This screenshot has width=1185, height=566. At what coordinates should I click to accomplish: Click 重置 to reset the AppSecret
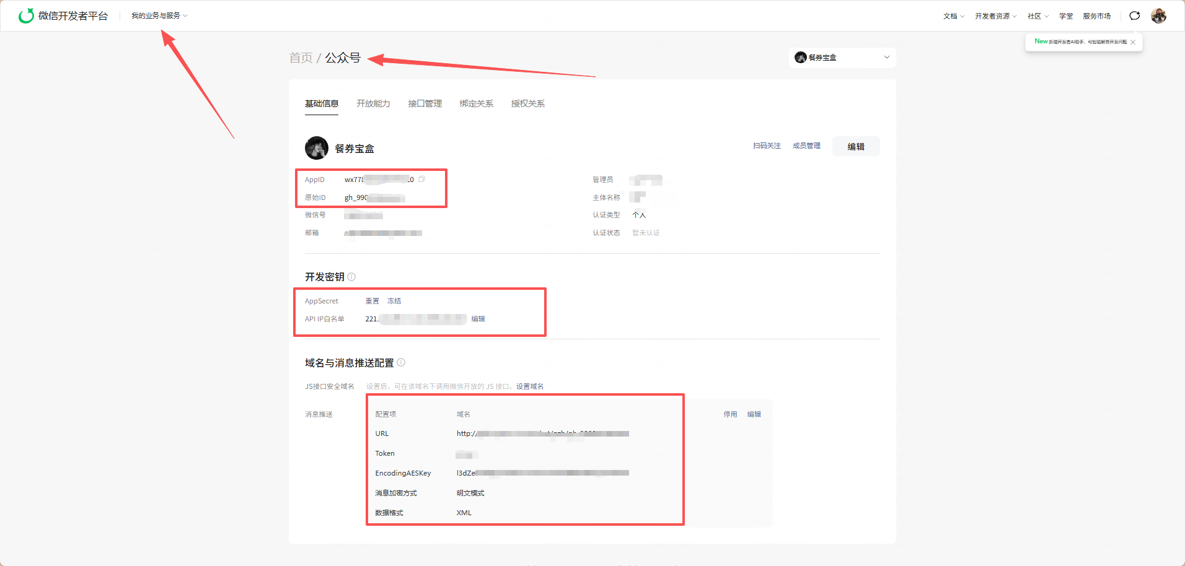372,301
